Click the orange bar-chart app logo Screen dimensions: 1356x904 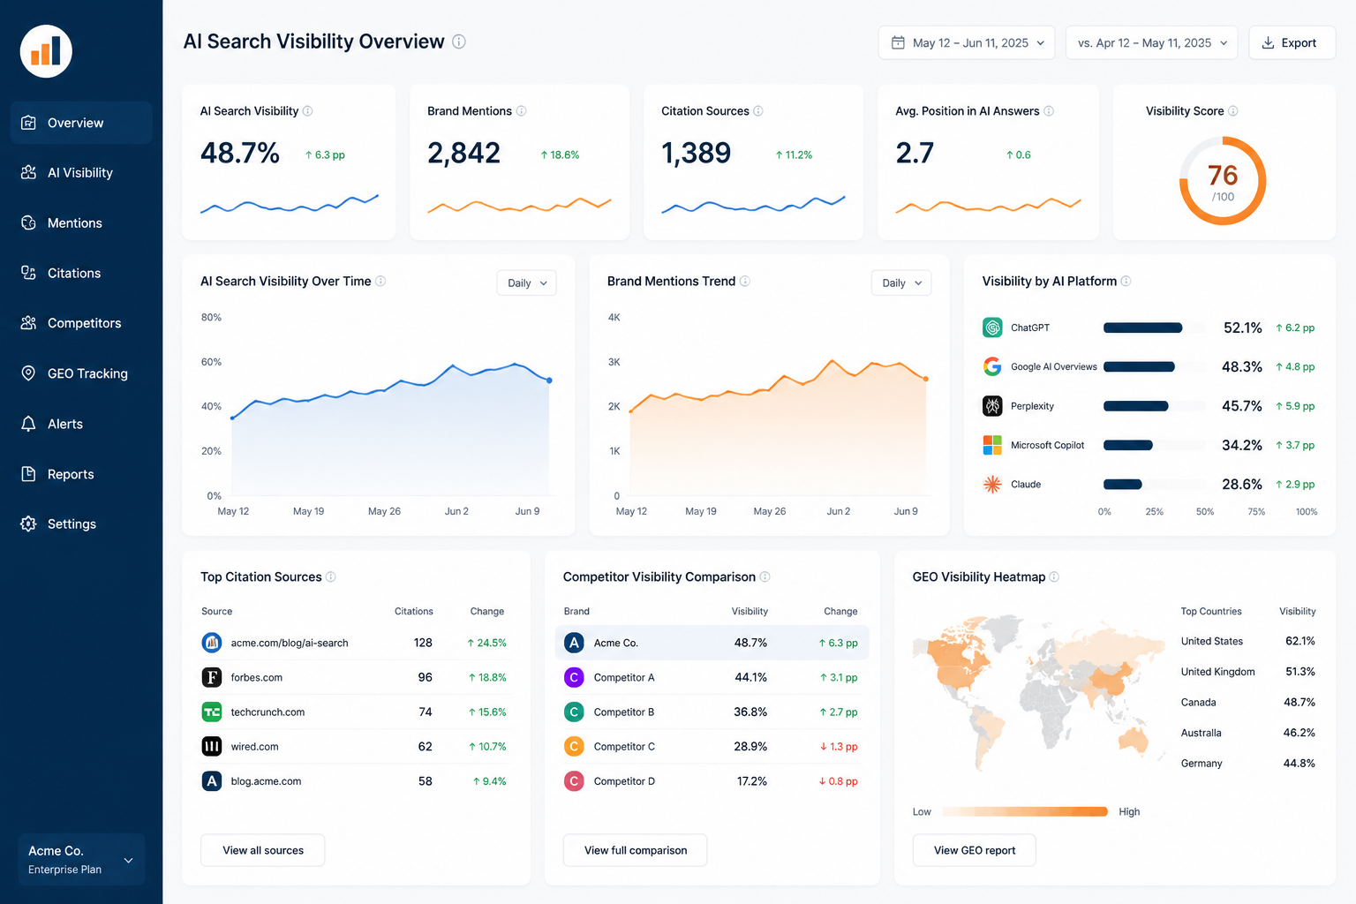point(46,51)
